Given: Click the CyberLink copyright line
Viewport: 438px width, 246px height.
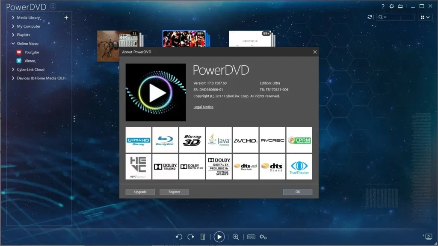Looking at the screenshot, I should coord(237,96).
